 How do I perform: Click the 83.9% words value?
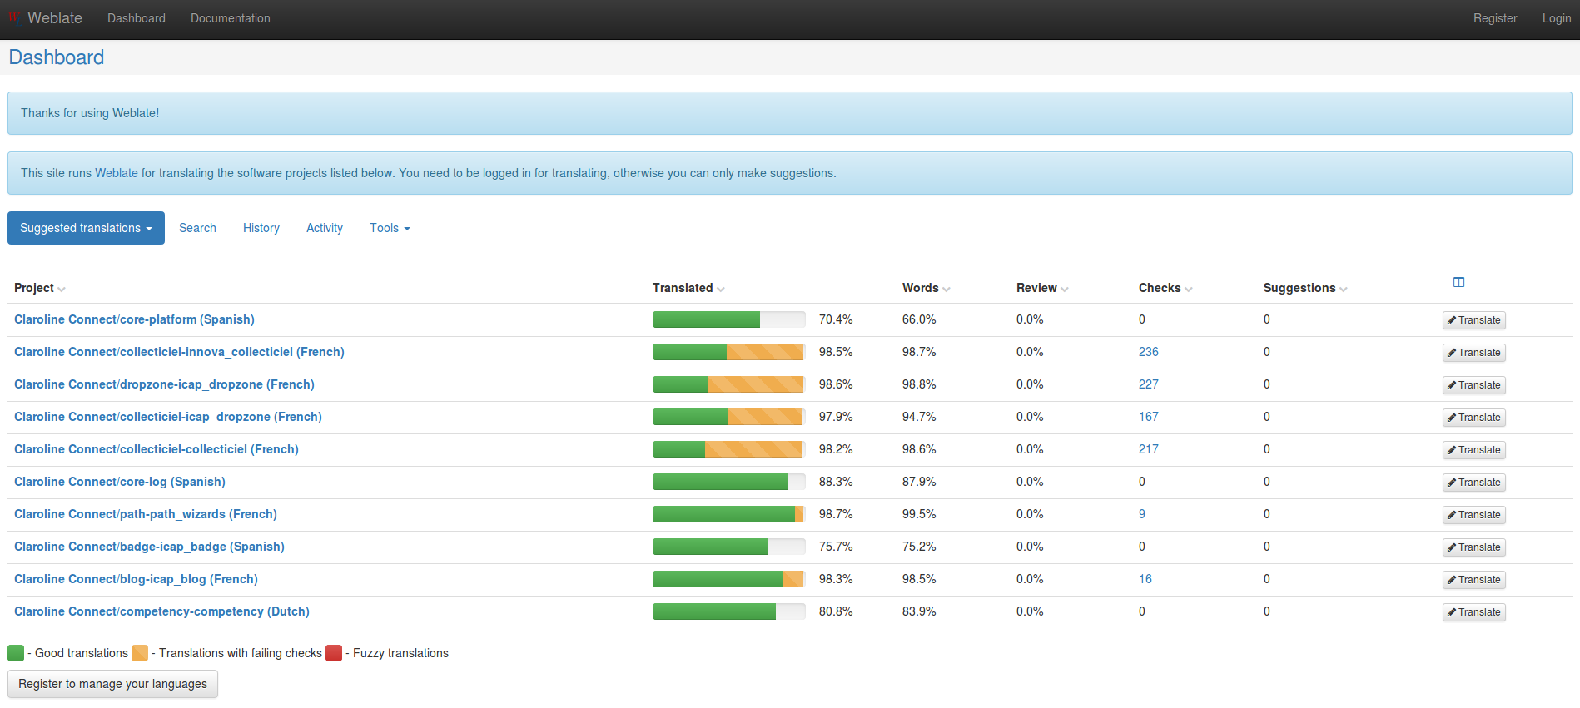click(x=919, y=611)
